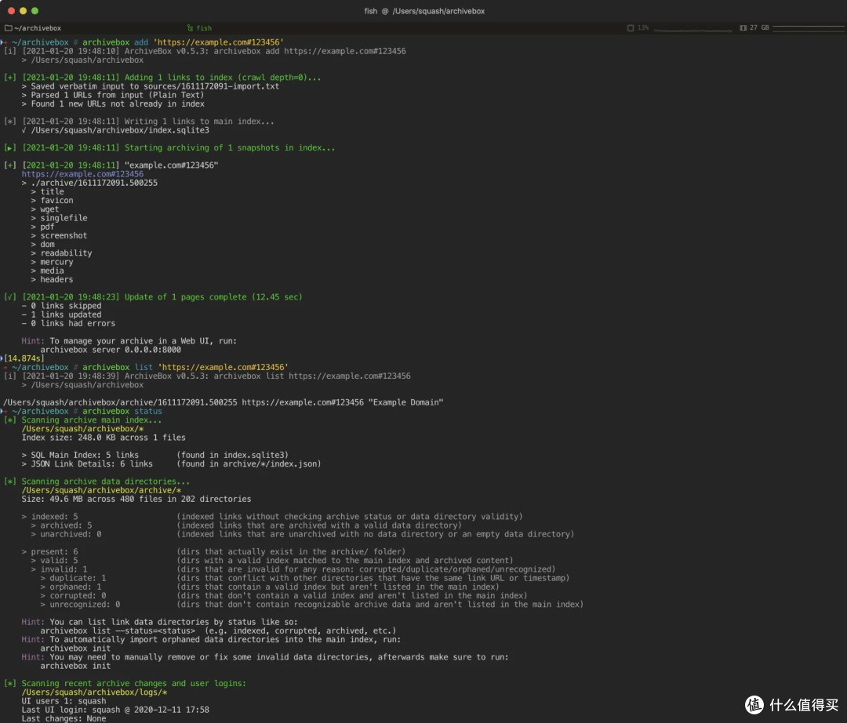The height and width of the screenshot is (723, 847).
Task: Click the window title 'fish @ /Users/squash/archivebox'
Action: (424, 11)
